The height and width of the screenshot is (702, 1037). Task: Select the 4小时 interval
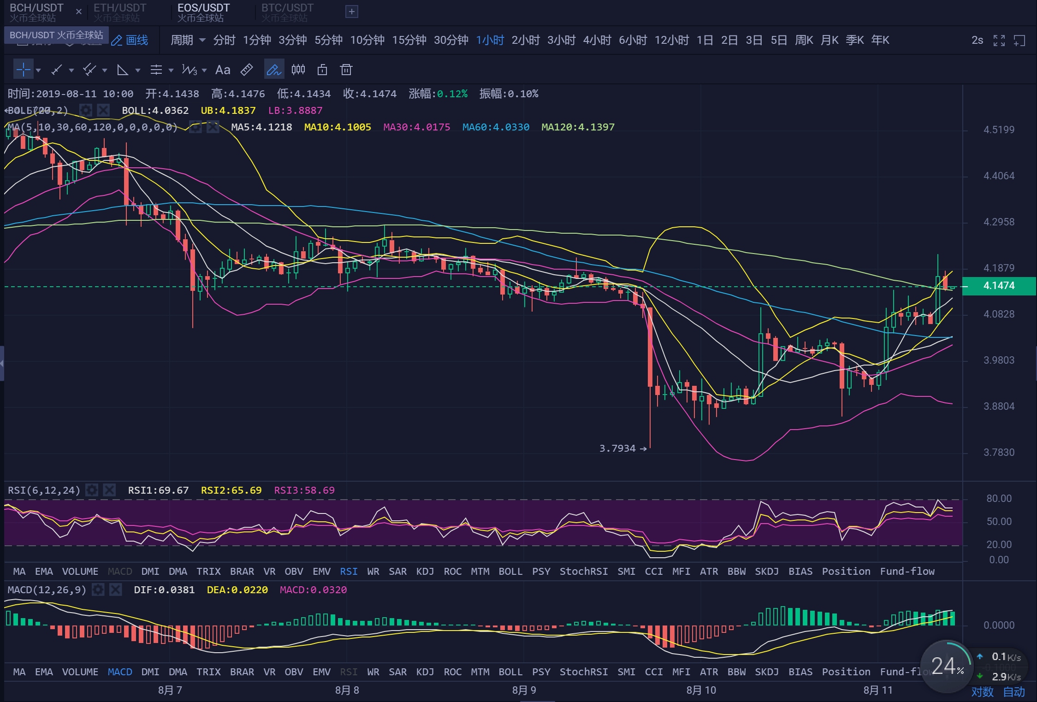597,41
